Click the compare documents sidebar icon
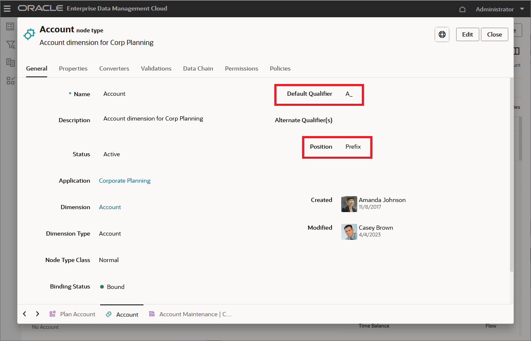This screenshot has width=531, height=341. [x=10, y=63]
